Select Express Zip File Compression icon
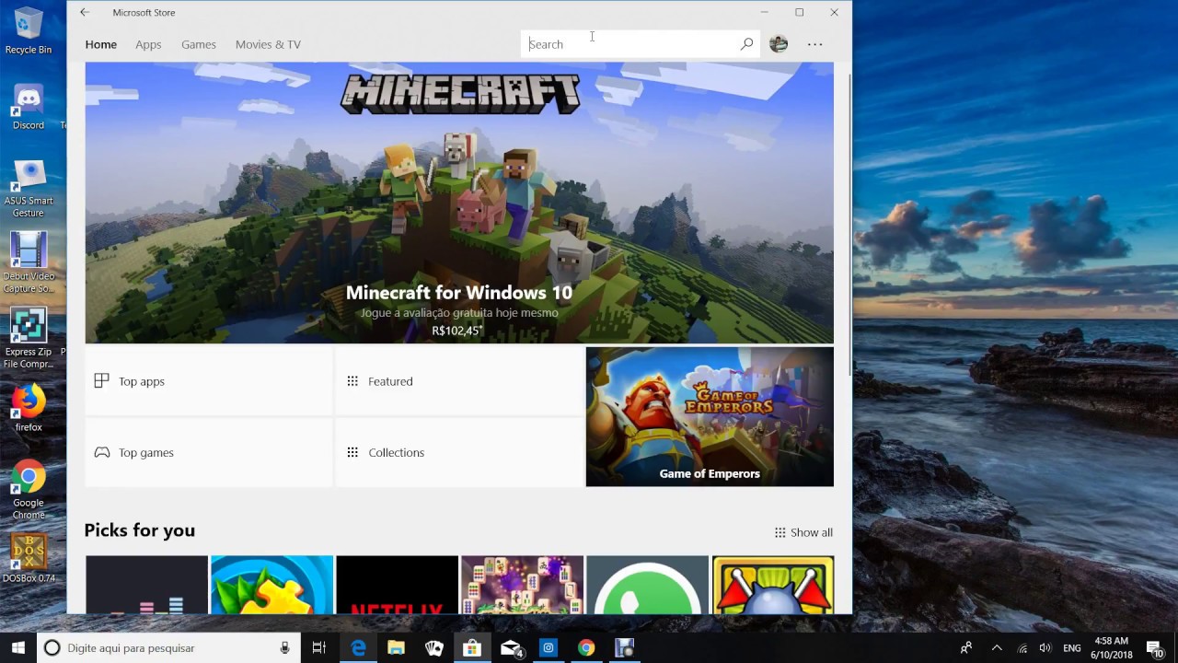Screen dimensions: 1178x663 pyautogui.click(x=29, y=339)
